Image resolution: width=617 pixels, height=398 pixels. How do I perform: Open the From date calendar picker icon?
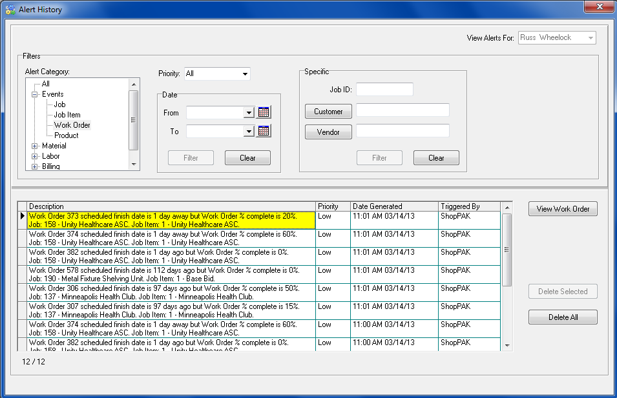tap(263, 112)
